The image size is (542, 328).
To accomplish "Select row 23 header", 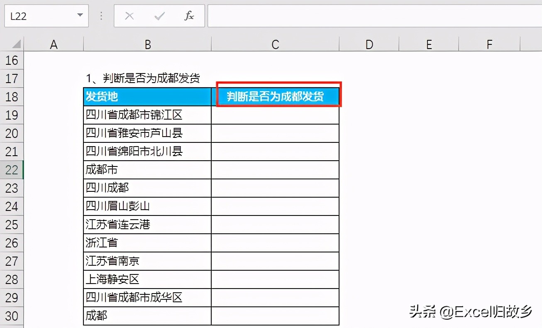I will (12, 188).
